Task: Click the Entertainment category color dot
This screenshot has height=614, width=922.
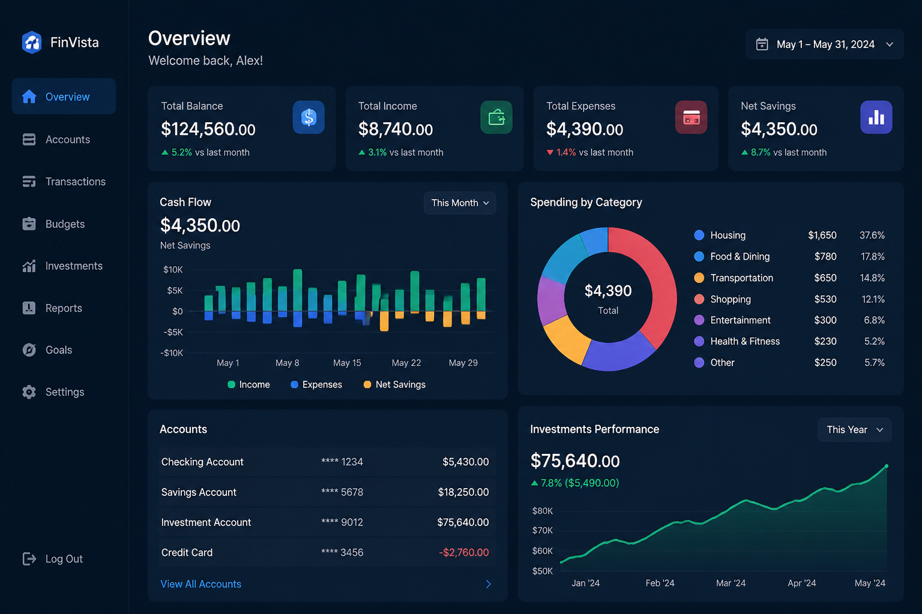Action: 699,320
